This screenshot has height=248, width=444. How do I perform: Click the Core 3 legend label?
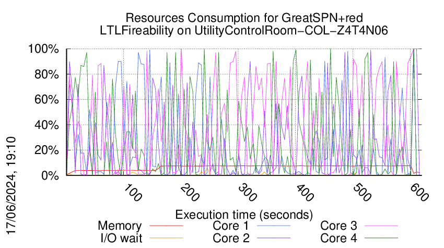338,226
